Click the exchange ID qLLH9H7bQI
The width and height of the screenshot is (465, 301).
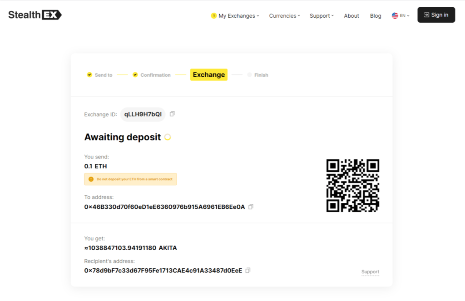point(143,114)
